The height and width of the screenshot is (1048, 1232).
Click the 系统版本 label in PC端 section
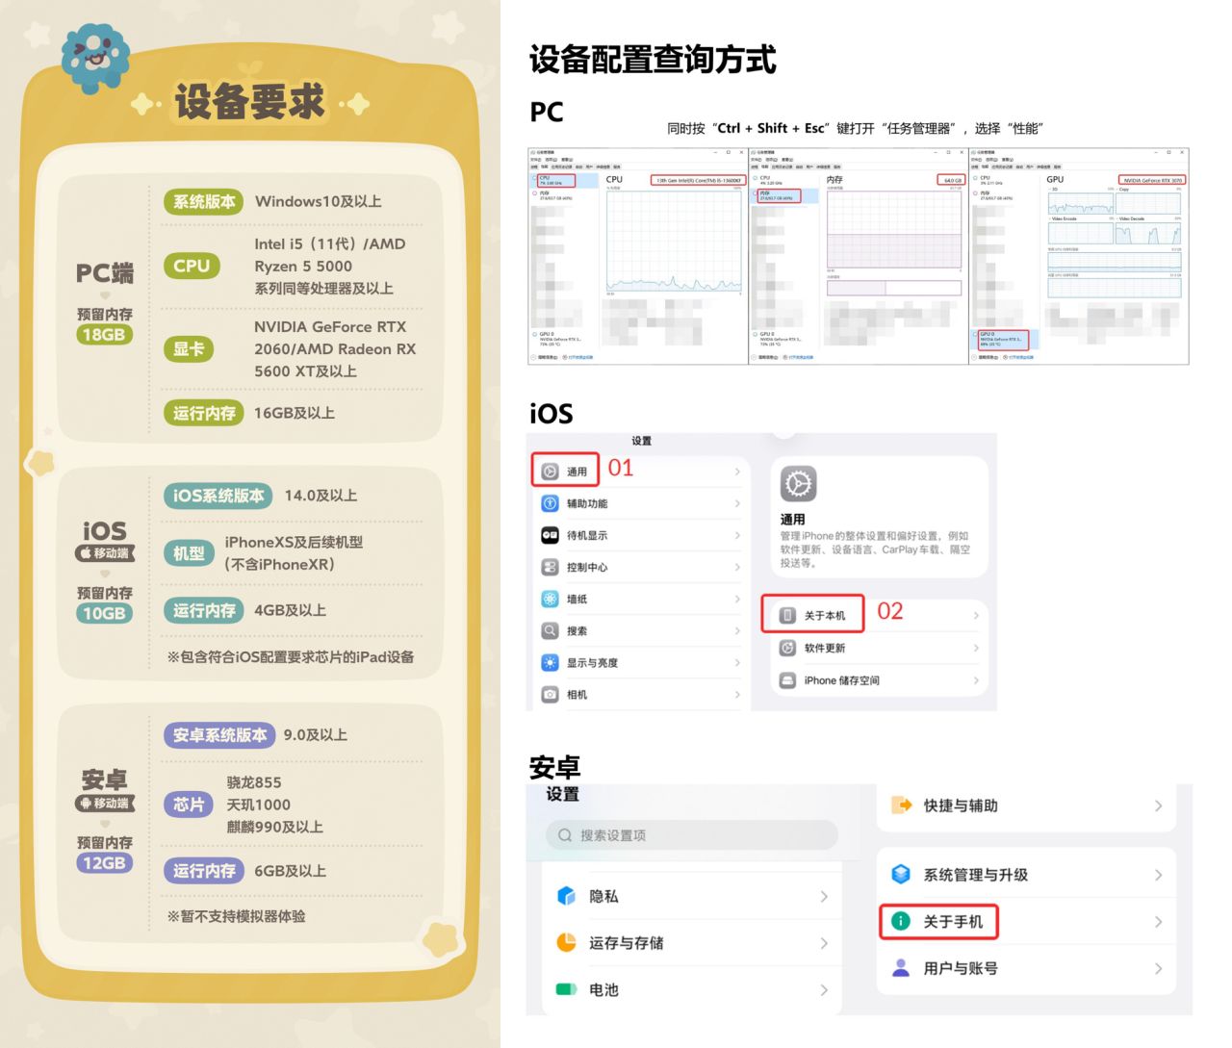(x=204, y=201)
